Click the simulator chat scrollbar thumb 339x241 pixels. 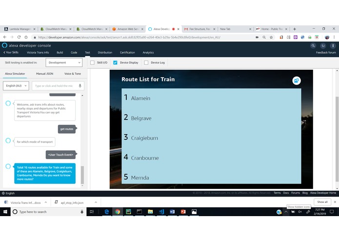coord(82,175)
